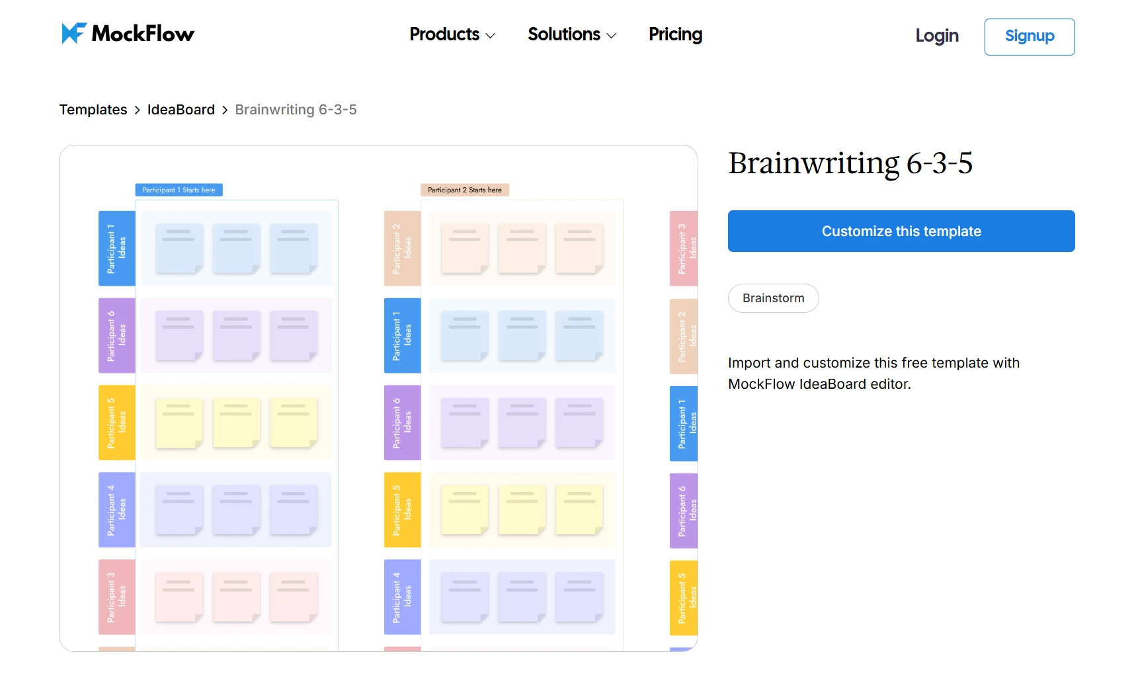This screenshot has height=681, width=1134.
Task: Open the Products dropdown
Action: click(444, 34)
